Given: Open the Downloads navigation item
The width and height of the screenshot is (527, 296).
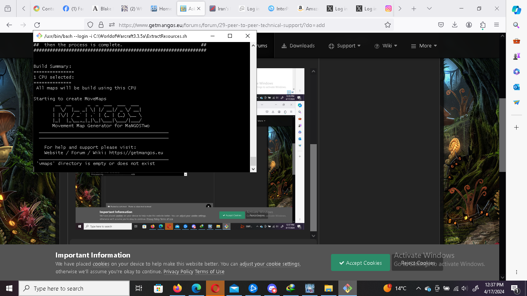Looking at the screenshot, I should pyautogui.click(x=298, y=45).
